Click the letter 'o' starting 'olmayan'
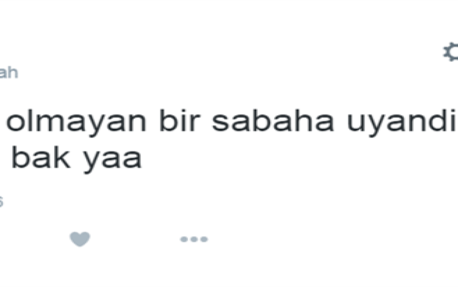This screenshot has height=288, width=458. (14, 123)
